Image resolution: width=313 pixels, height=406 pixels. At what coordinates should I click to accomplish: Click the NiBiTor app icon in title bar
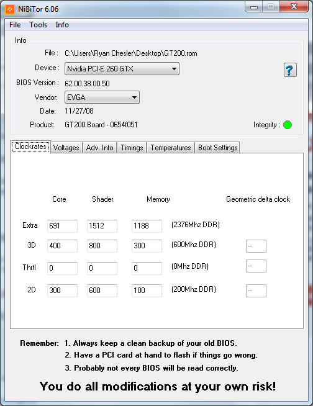pos(10,9)
